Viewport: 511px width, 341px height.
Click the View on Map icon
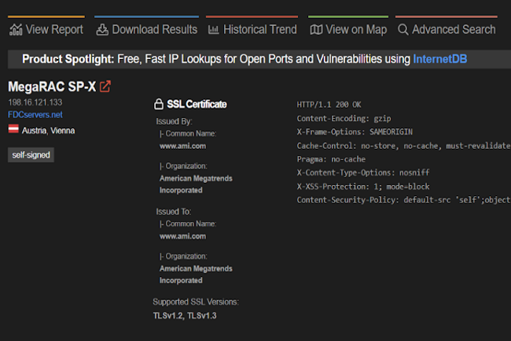(x=316, y=30)
